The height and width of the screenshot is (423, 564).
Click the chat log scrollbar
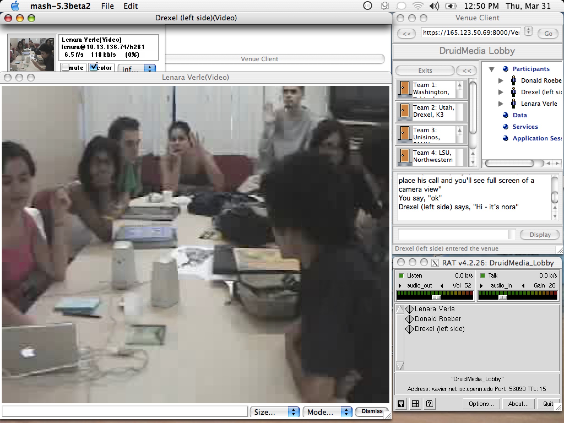555,197
